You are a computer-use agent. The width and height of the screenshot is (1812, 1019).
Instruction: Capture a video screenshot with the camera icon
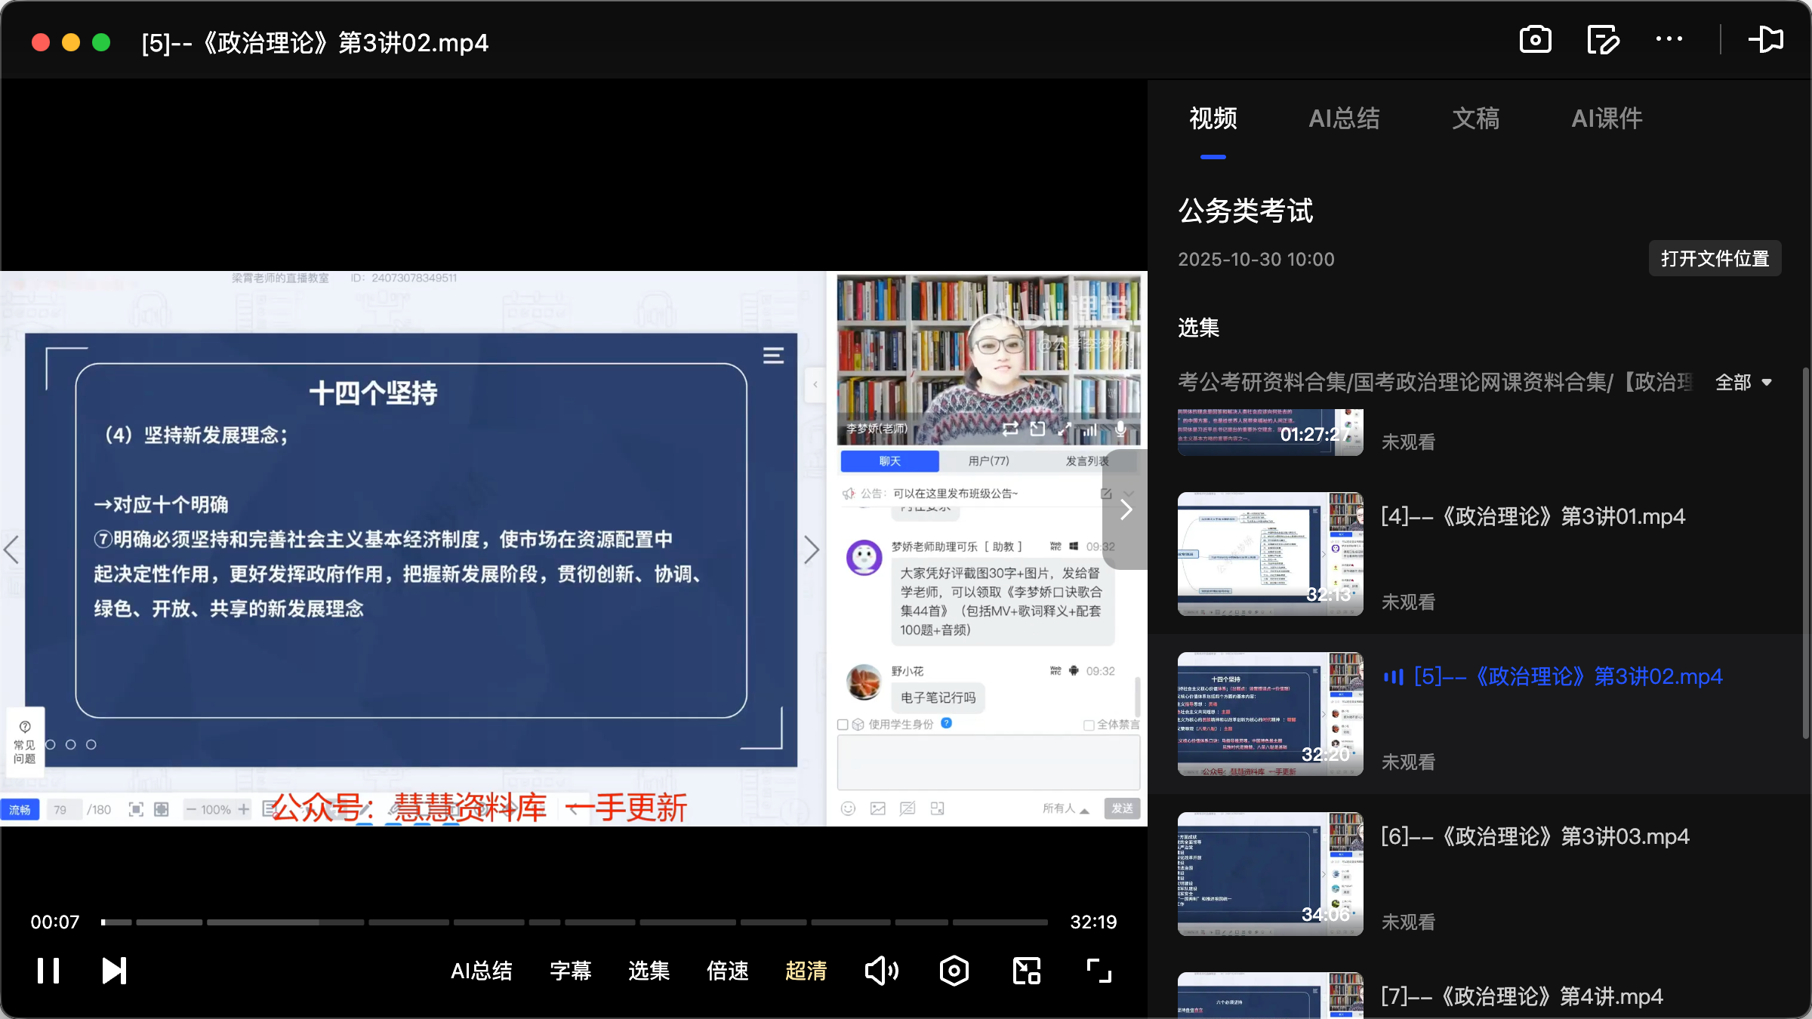tap(1535, 39)
